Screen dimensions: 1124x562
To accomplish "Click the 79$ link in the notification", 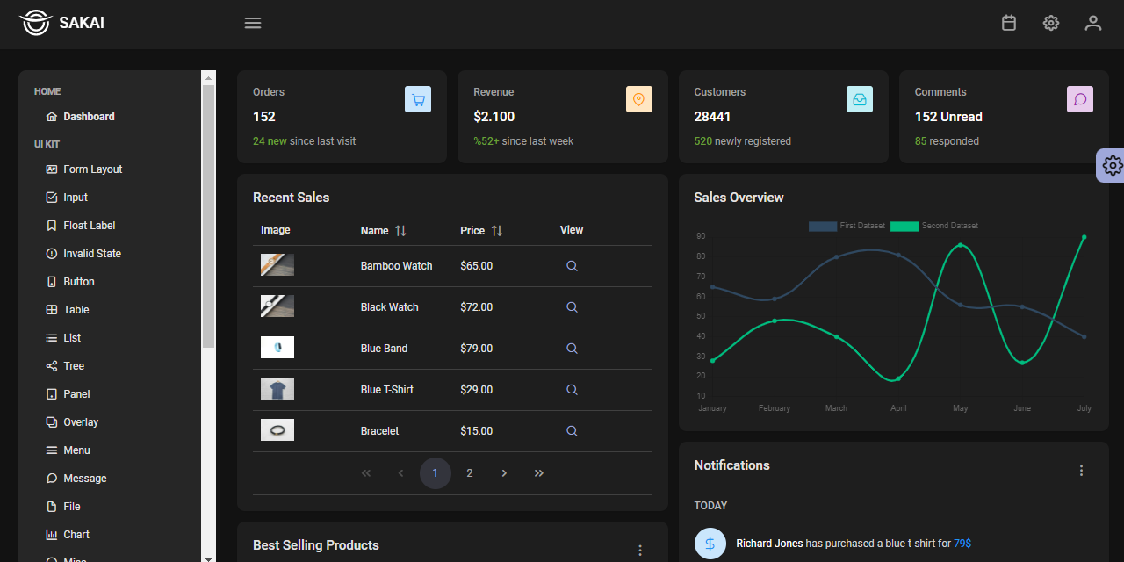I will tap(962, 544).
